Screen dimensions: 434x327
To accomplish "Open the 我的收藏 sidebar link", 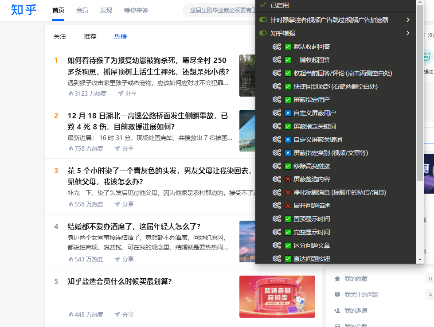I will click(356, 279).
